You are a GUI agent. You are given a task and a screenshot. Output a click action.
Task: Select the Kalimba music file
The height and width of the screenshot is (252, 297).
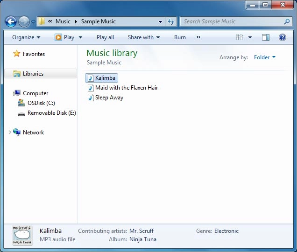click(x=105, y=78)
